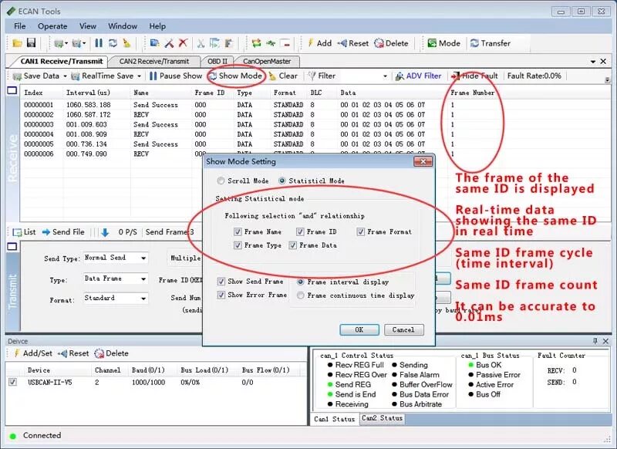Click the blue-window icon before crossed tools

click(155, 43)
